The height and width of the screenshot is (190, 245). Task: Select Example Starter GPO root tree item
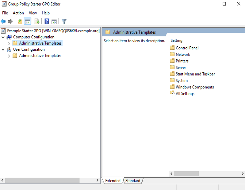(53, 31)
